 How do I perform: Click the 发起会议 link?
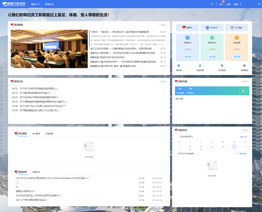(x=242, y=153)
